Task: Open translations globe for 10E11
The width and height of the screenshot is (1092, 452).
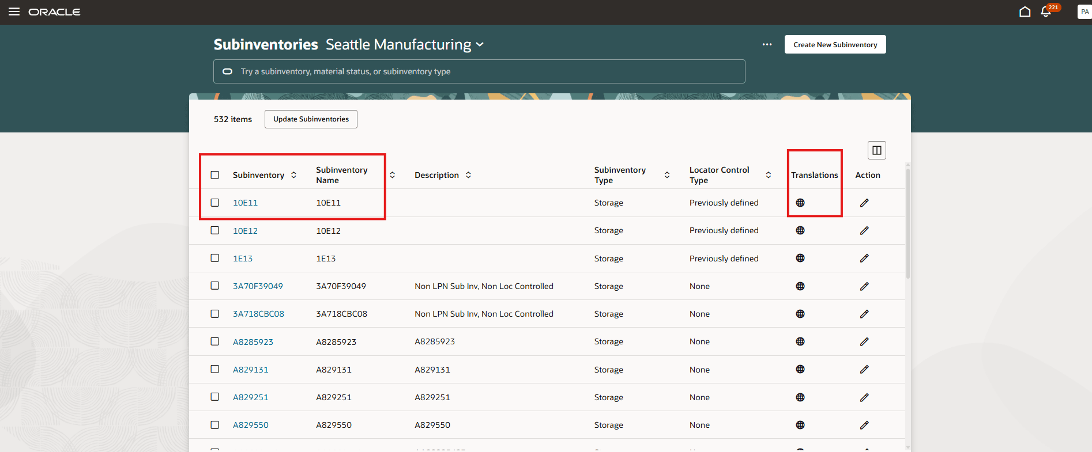Action: (800, 203)
